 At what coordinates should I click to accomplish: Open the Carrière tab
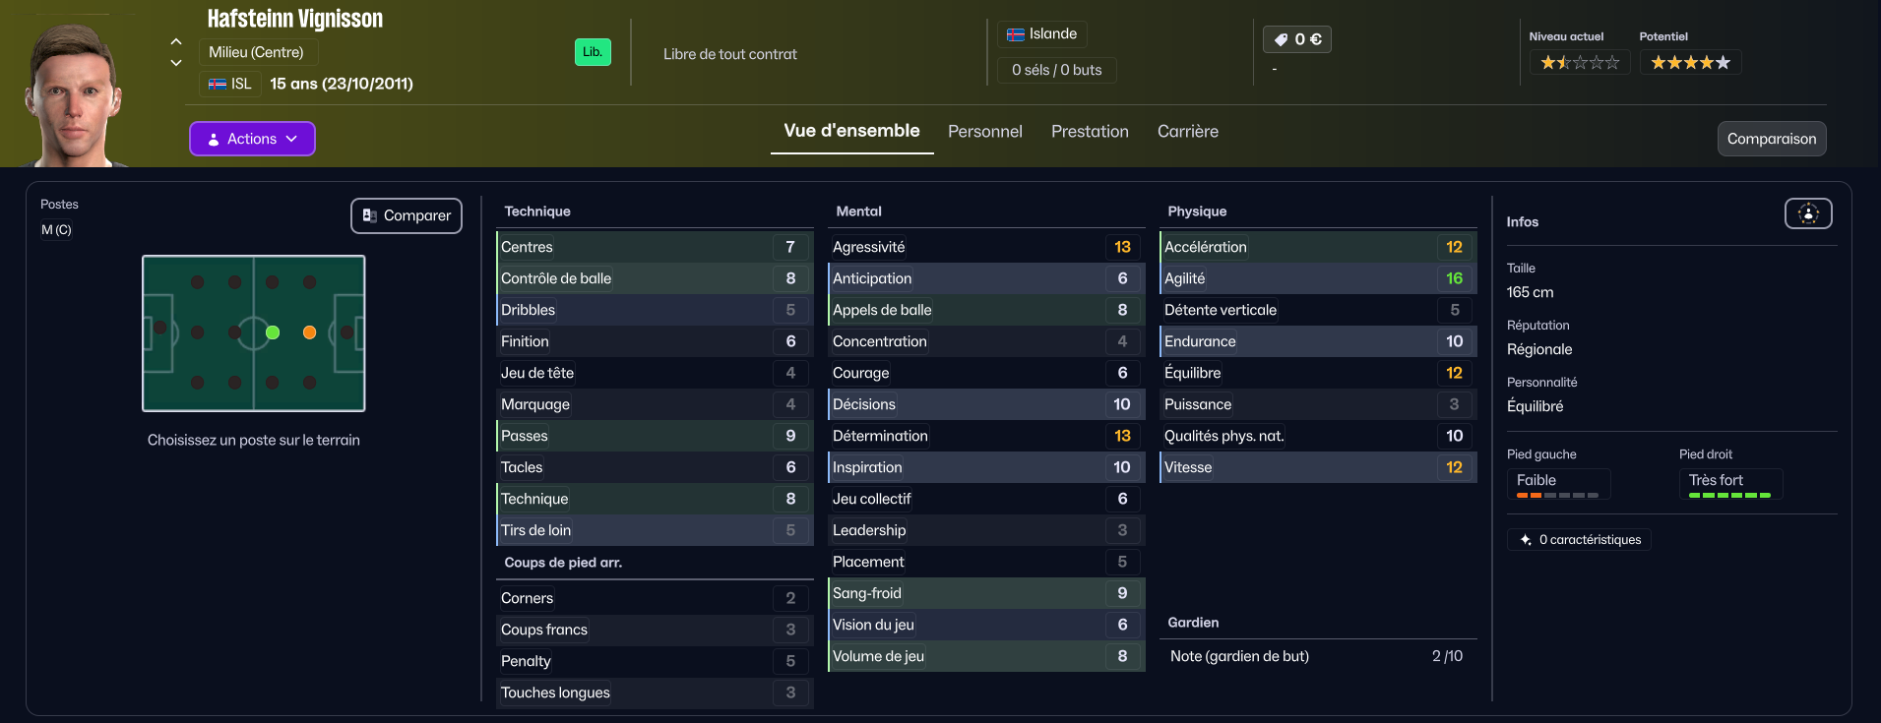coord(1187,131)
